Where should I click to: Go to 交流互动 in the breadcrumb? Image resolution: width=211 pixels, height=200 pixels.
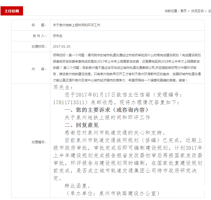point(197,11)
